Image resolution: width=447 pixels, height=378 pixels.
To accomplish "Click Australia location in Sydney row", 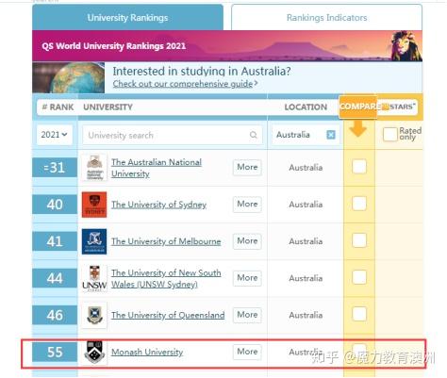I will (306, 205).
